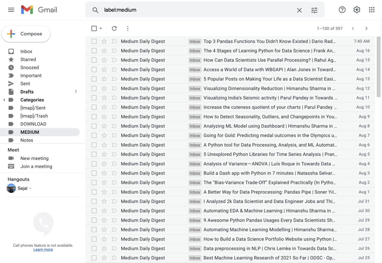This screenshot has width=382, height=263.
Task: Clear the search with the X icon
Action: coord(299,10)
